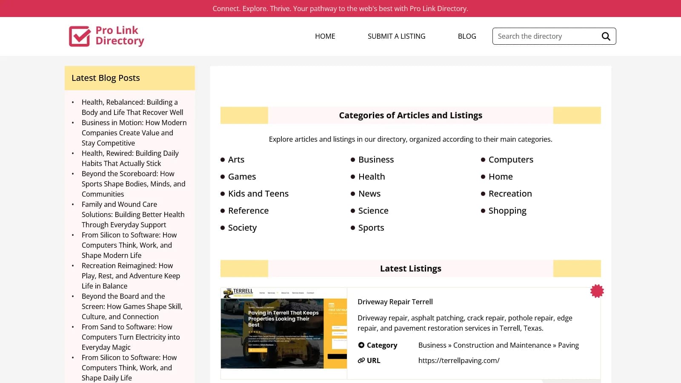Open 'Shape Daily Life' computers blog post
Image resolution: width=681 pixels, height=383 pixels.
(x=129, y=368)
